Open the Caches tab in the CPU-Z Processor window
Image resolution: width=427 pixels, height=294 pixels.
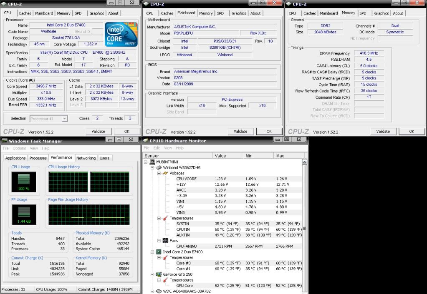[25, 13]
